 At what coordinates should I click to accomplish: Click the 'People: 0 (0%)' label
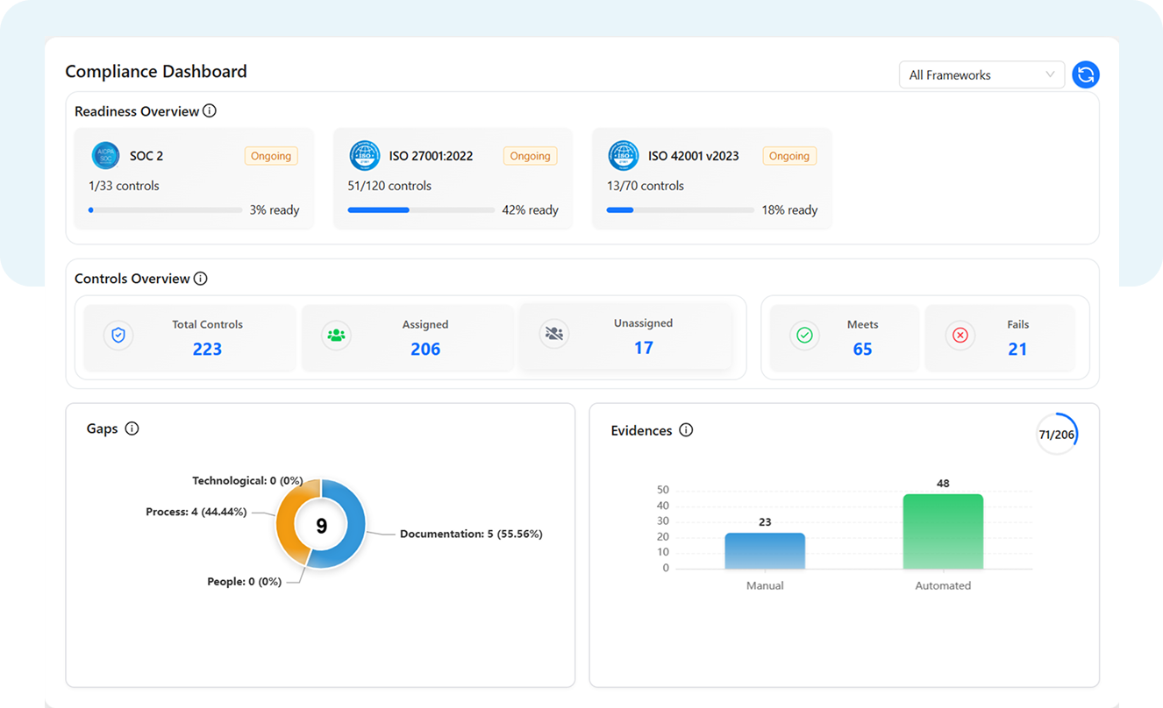245,582
